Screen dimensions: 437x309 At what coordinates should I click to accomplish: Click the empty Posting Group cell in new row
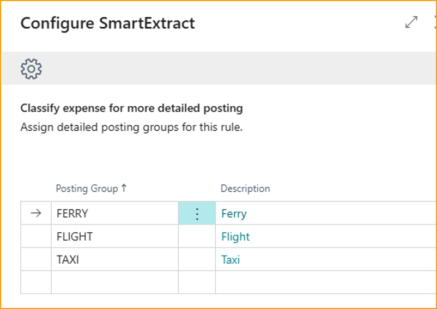click(114, 282)
